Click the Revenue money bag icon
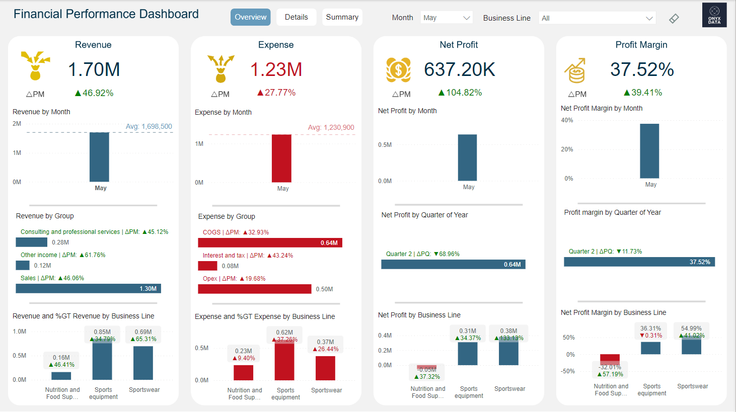Screen dimensions: 736x412 pos(35,66)
